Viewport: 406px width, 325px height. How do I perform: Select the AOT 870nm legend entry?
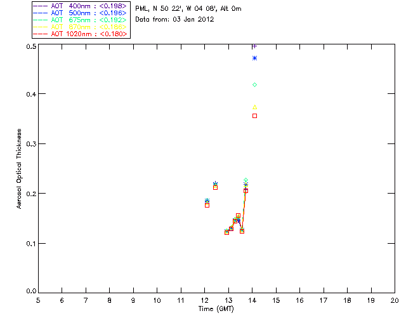[80, 27]
